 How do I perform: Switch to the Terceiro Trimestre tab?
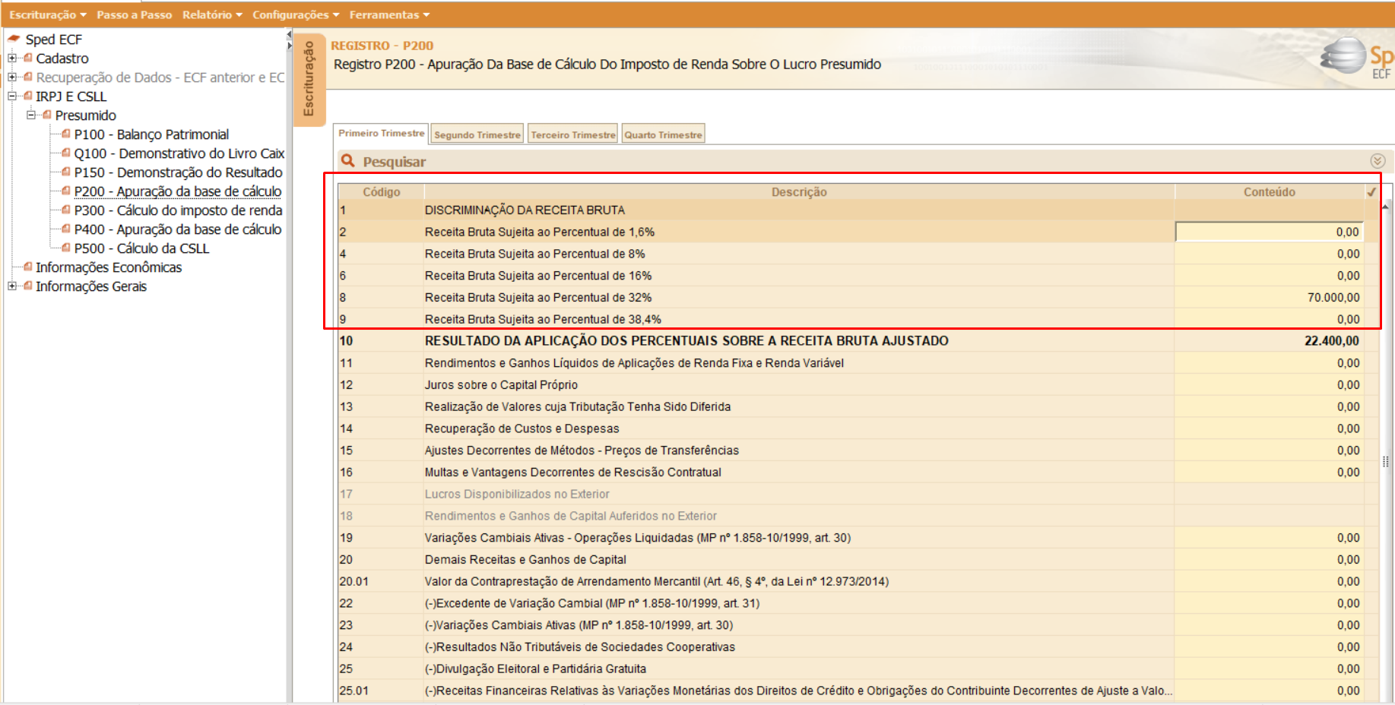pyautogui.click(x=573, y=134)
